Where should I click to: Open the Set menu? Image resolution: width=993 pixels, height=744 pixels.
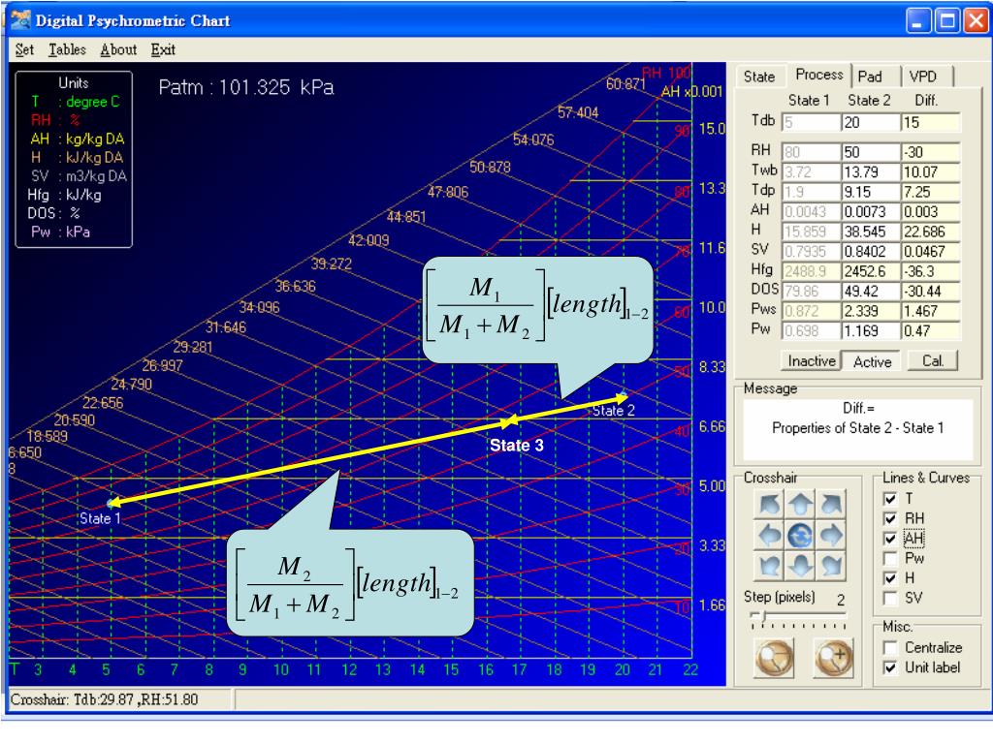coord(24,49)
